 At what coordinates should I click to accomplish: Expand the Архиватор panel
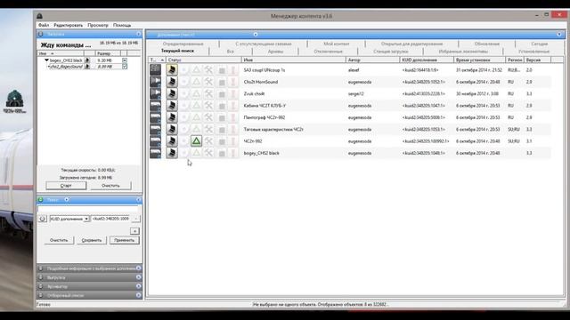[x=139, y=286]
